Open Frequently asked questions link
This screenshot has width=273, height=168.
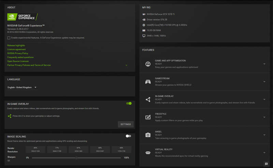[20, 57]
